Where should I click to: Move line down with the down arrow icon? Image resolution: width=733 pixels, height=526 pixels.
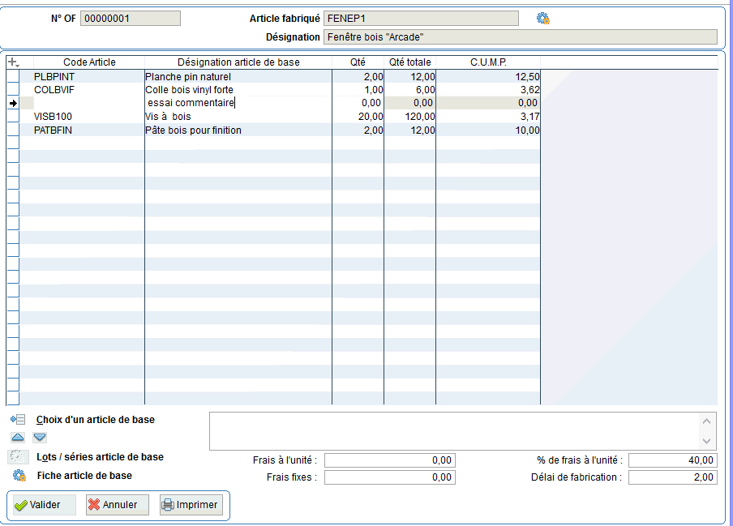point(40,438)
